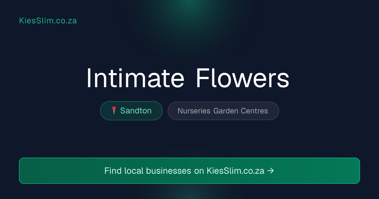Click the Intimate Flowers heading

(x=188, y=78)
